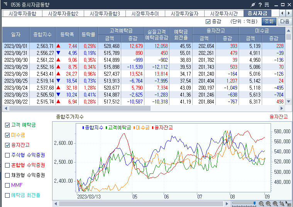Click the table vertical scrollbar thumb
Viewport: 293px width, 207px height.
[x=288, y=37]
